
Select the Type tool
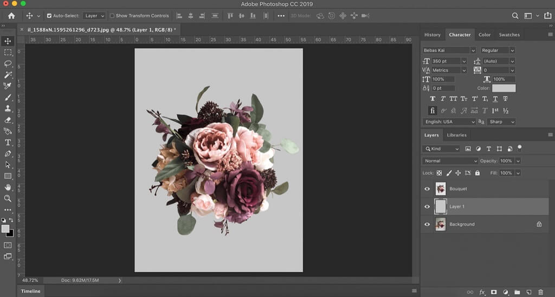pos(8,142)
